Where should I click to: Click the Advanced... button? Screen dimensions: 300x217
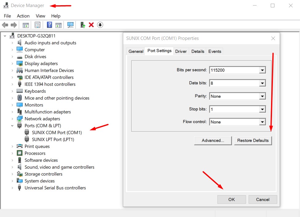coord(213,141)
